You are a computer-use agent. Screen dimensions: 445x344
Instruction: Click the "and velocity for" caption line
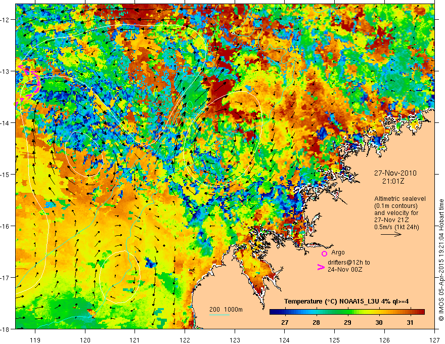(x=396, y=213)
